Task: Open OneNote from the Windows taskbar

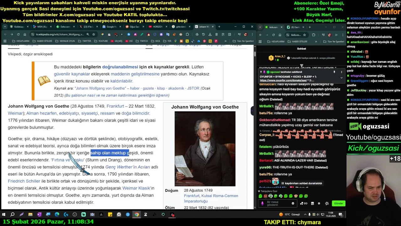Action: pos(39,215)
